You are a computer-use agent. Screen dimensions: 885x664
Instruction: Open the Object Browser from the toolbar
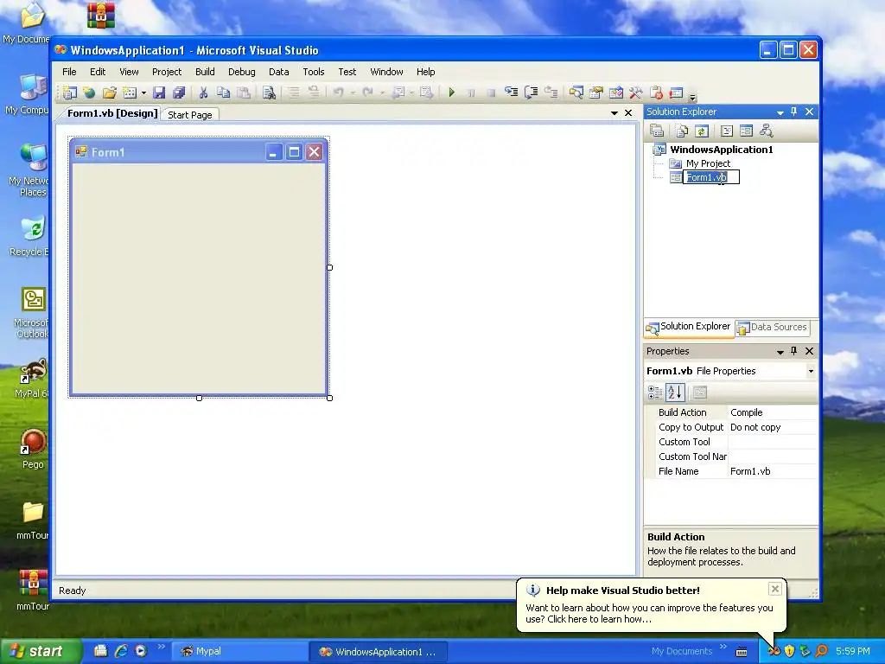pyautogui.click(x=615, y=93)
